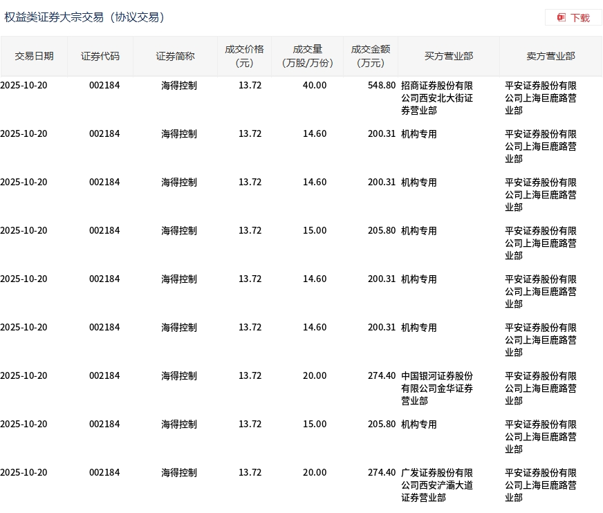Click stock code 002184 in the last row
The image size is (603, 513).
[x=104, y=472]
